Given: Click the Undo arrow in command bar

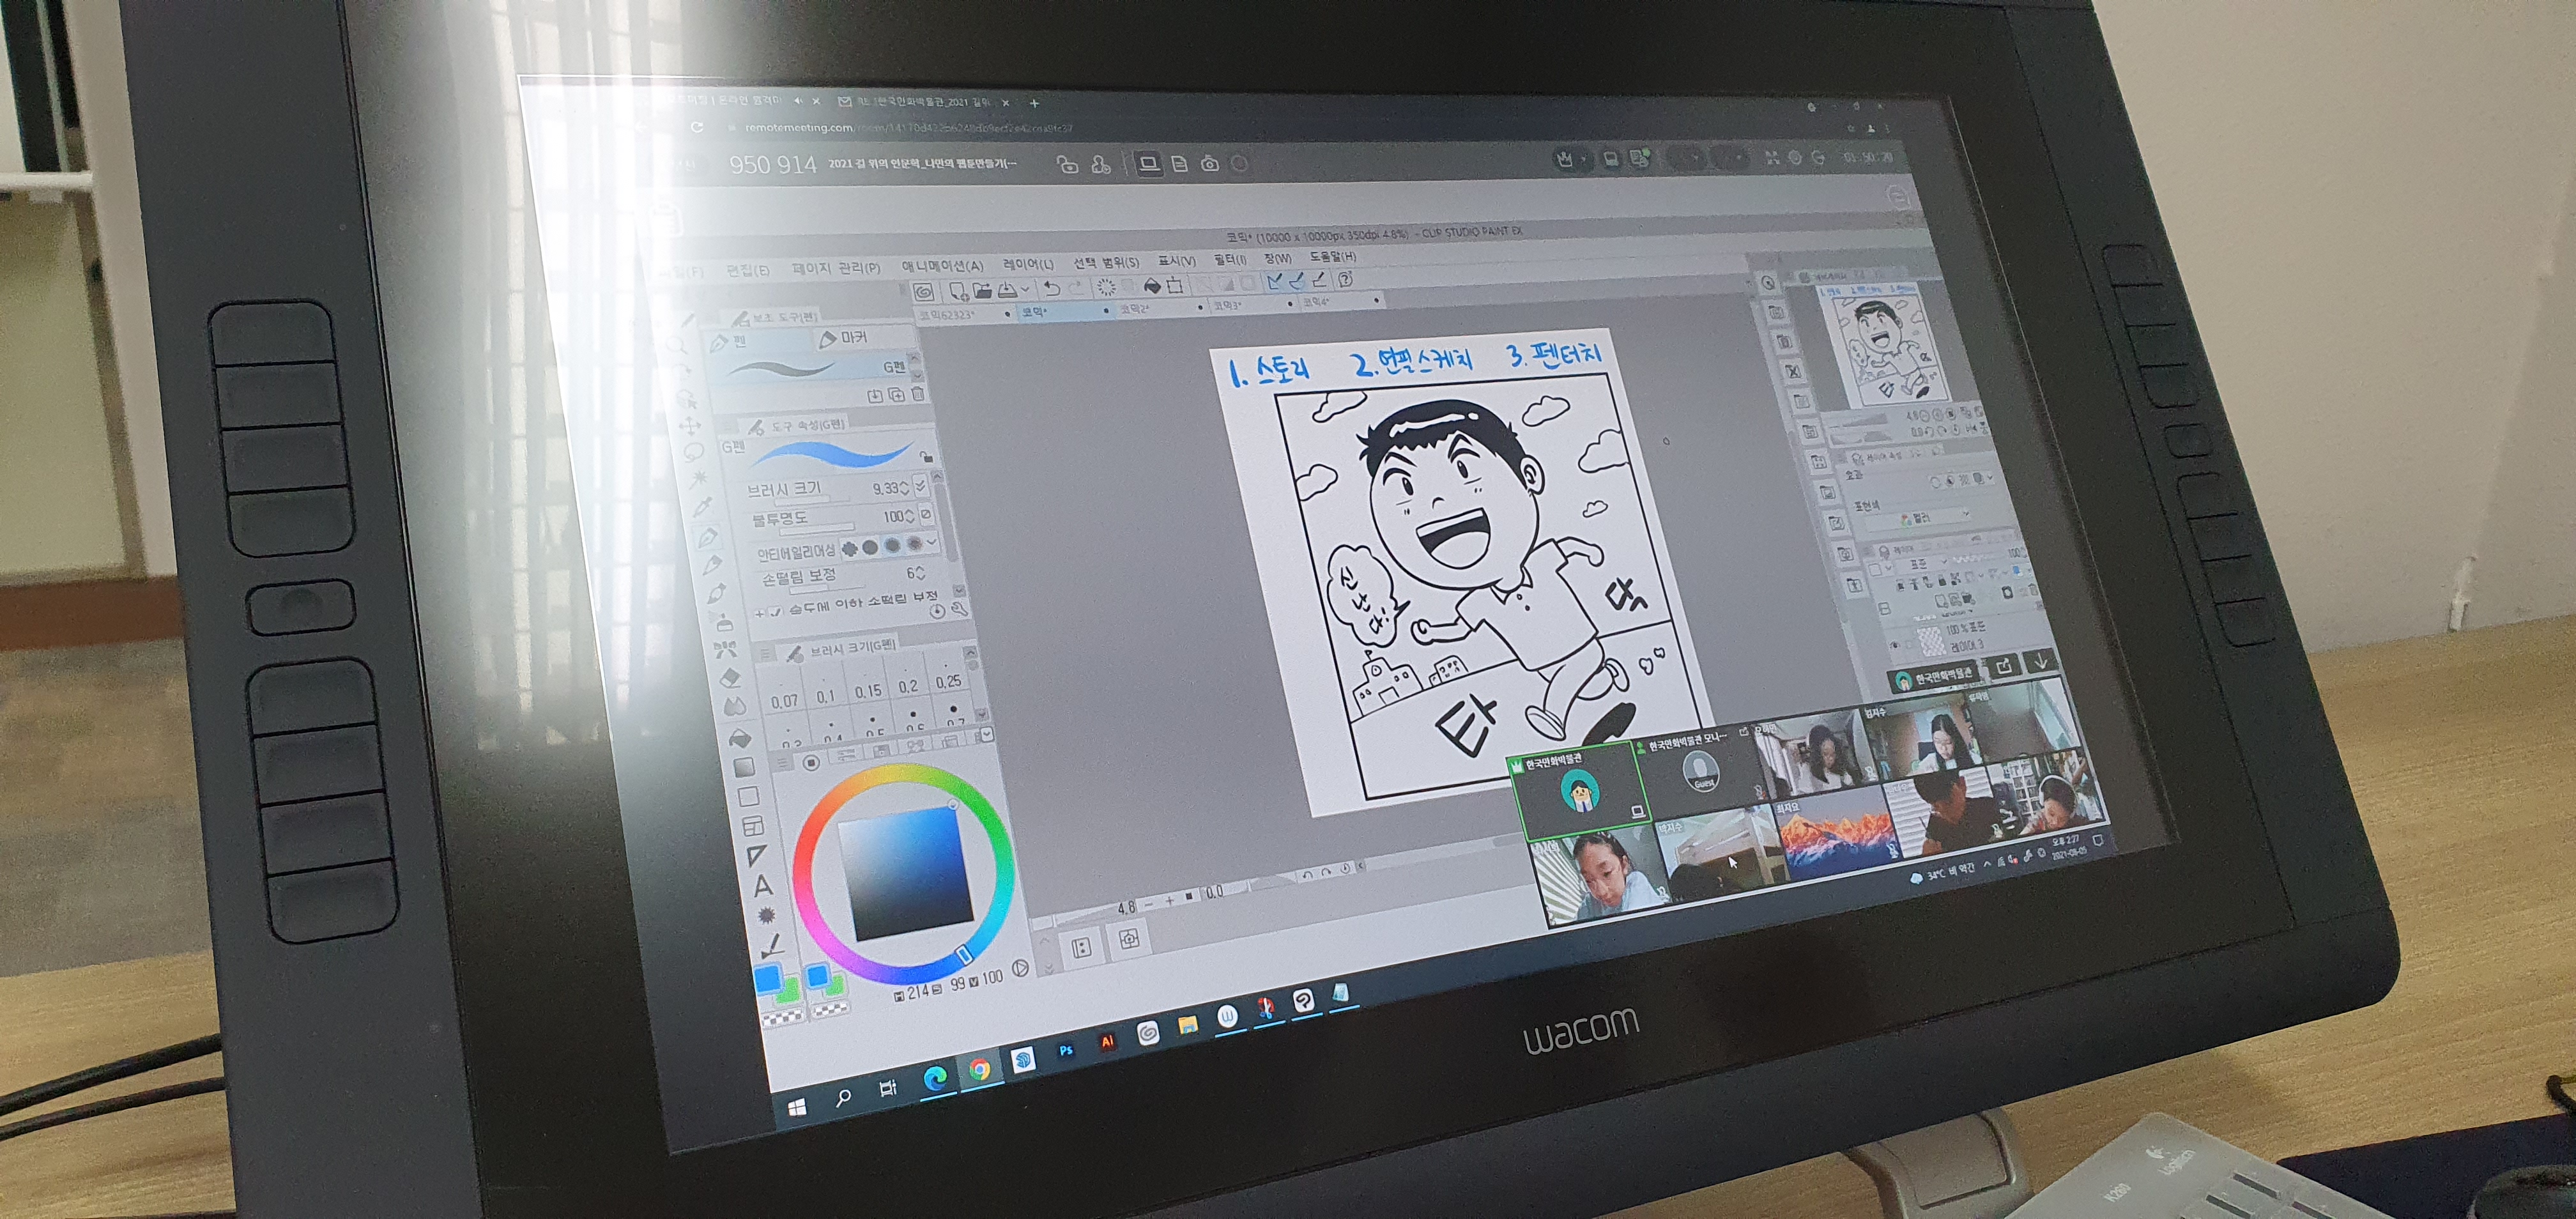Looking at the screenshot, I should [x=1051, y=289].
